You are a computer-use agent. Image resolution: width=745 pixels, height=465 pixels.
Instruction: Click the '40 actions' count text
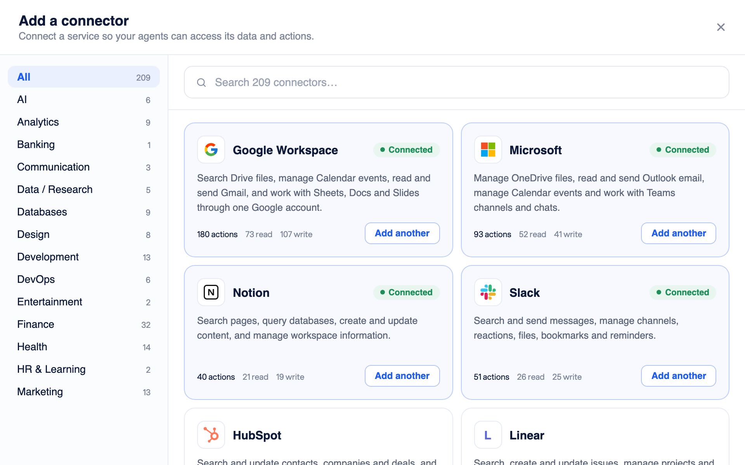pos(216,377)
